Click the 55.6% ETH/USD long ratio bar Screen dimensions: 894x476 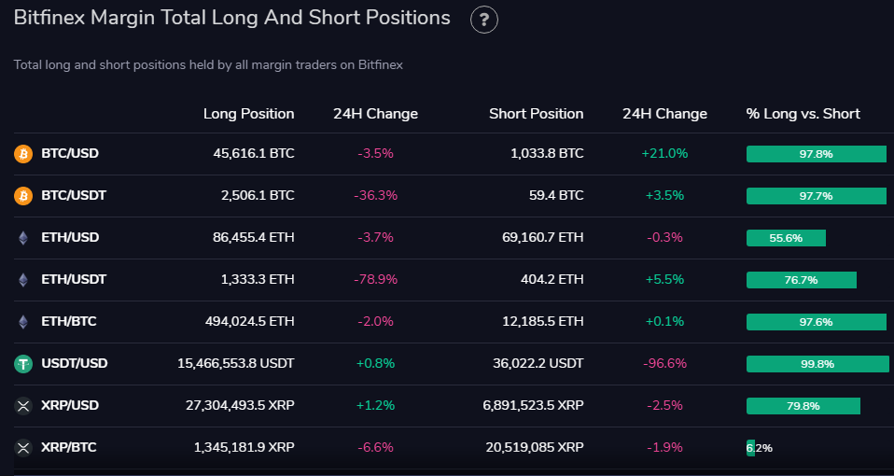click(x=786, y=238)
